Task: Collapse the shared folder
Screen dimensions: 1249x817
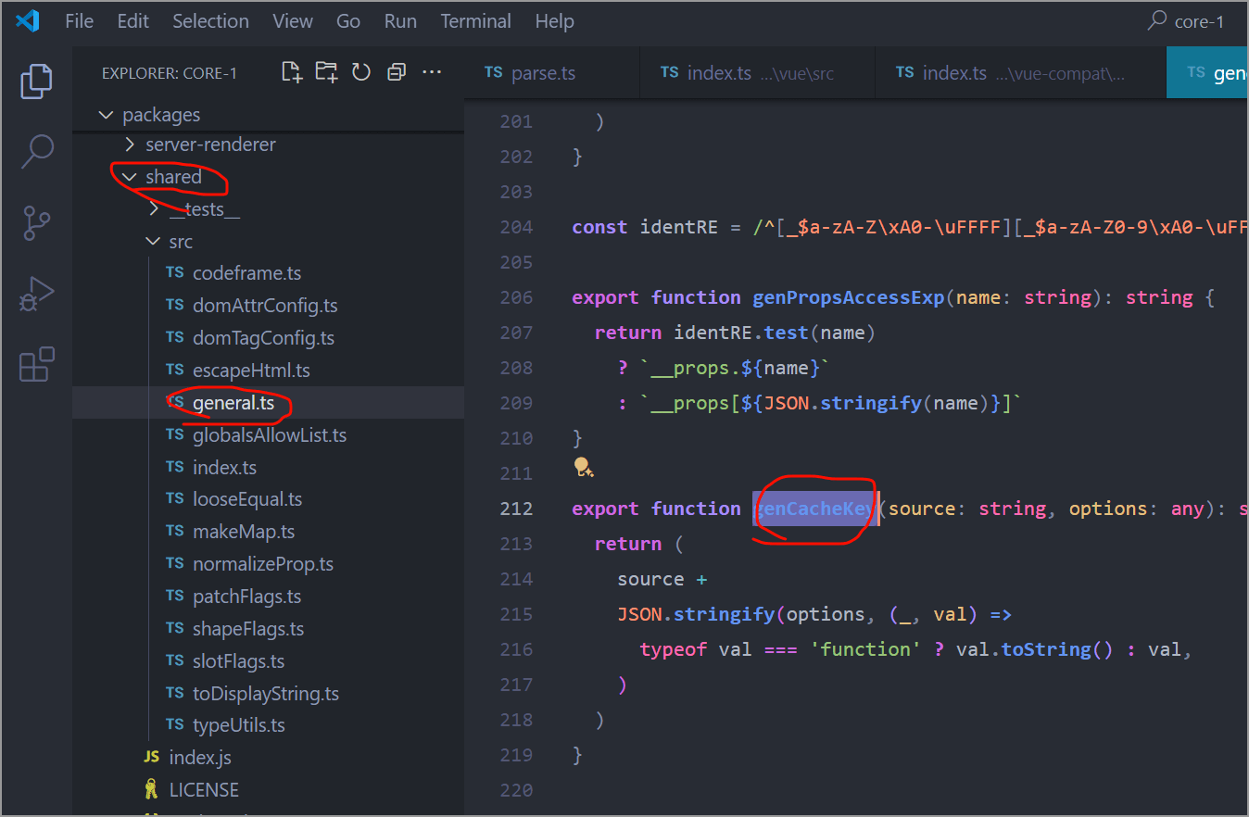Action: coord(130,177)
